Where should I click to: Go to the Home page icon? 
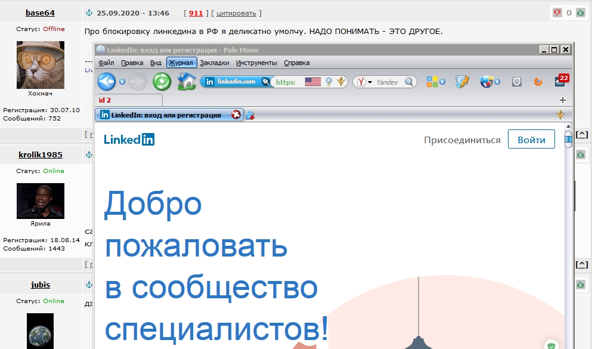pyautogui.click(x=187, y=82)
